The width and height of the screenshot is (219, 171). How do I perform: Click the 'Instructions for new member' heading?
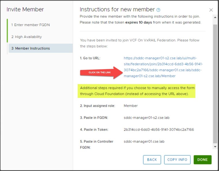click(x=117, y=9)
